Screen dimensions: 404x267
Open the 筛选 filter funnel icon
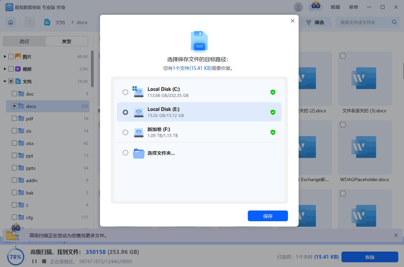click(x=309, y=22)
